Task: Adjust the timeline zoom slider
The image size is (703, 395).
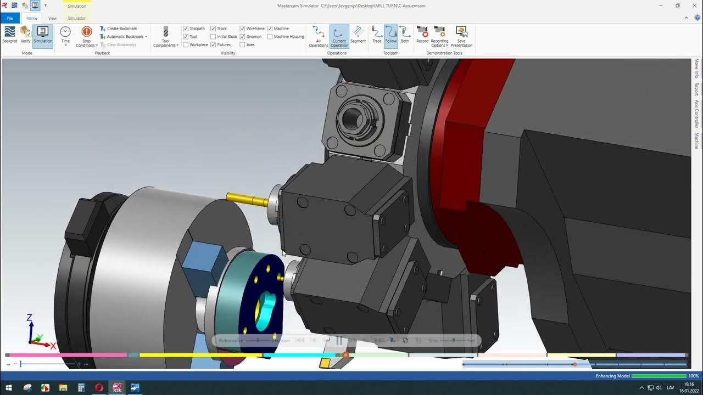Action: click(47, 364)
